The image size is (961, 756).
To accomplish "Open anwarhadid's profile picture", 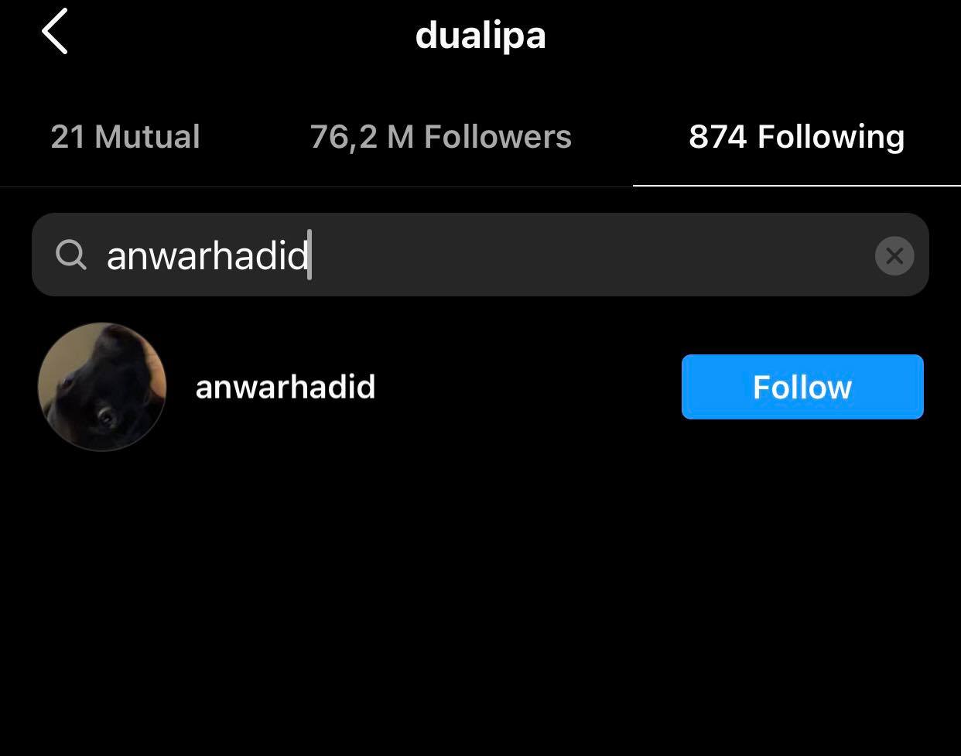I will (102, 387).
